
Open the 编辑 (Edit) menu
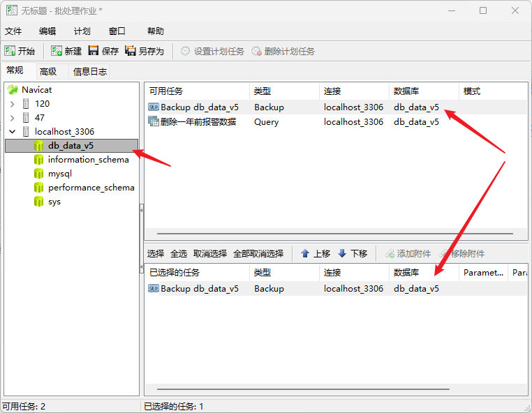coord(47,31)
